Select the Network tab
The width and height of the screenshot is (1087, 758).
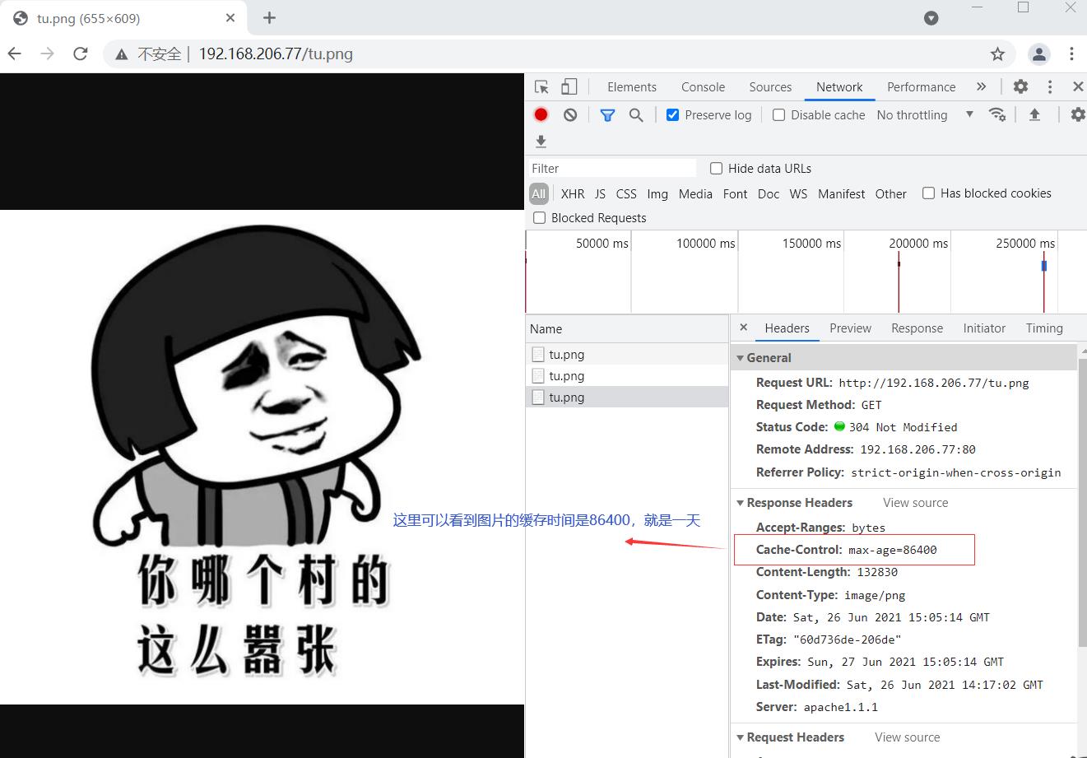tap(839, 86)
